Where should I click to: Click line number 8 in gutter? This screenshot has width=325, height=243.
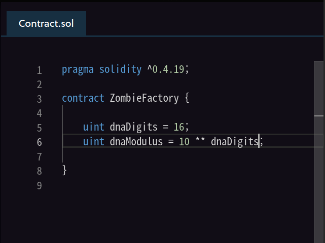pyautogui.click(x=40, y=171)
